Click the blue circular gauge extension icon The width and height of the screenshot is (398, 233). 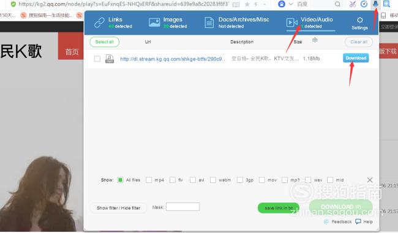364,4
